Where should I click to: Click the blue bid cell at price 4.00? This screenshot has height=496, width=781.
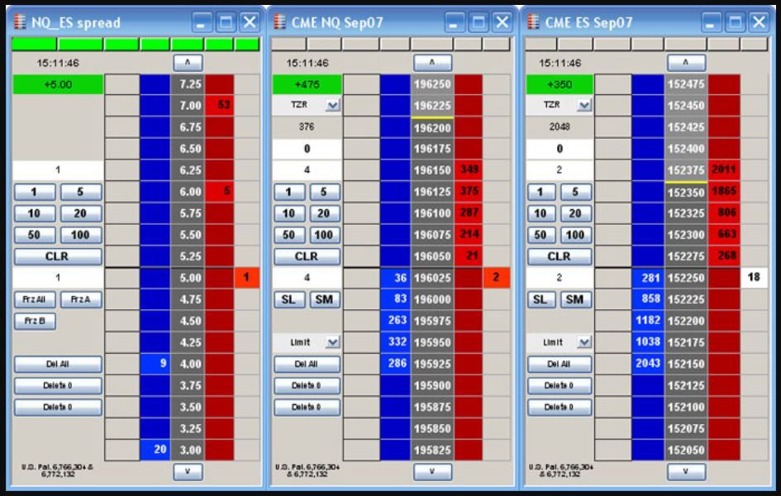pos(154,363)
